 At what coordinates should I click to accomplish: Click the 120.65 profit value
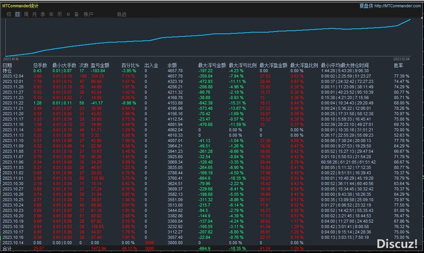point(97,227)
